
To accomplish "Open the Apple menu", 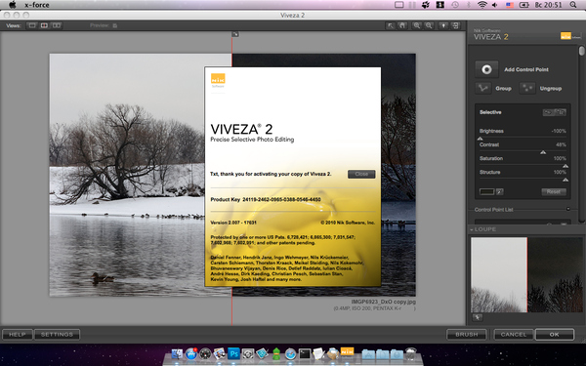I will [x=13, y=5].
